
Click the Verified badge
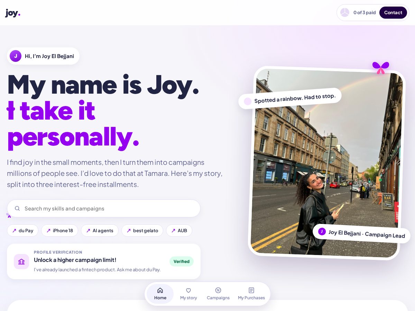pos(182,261)
